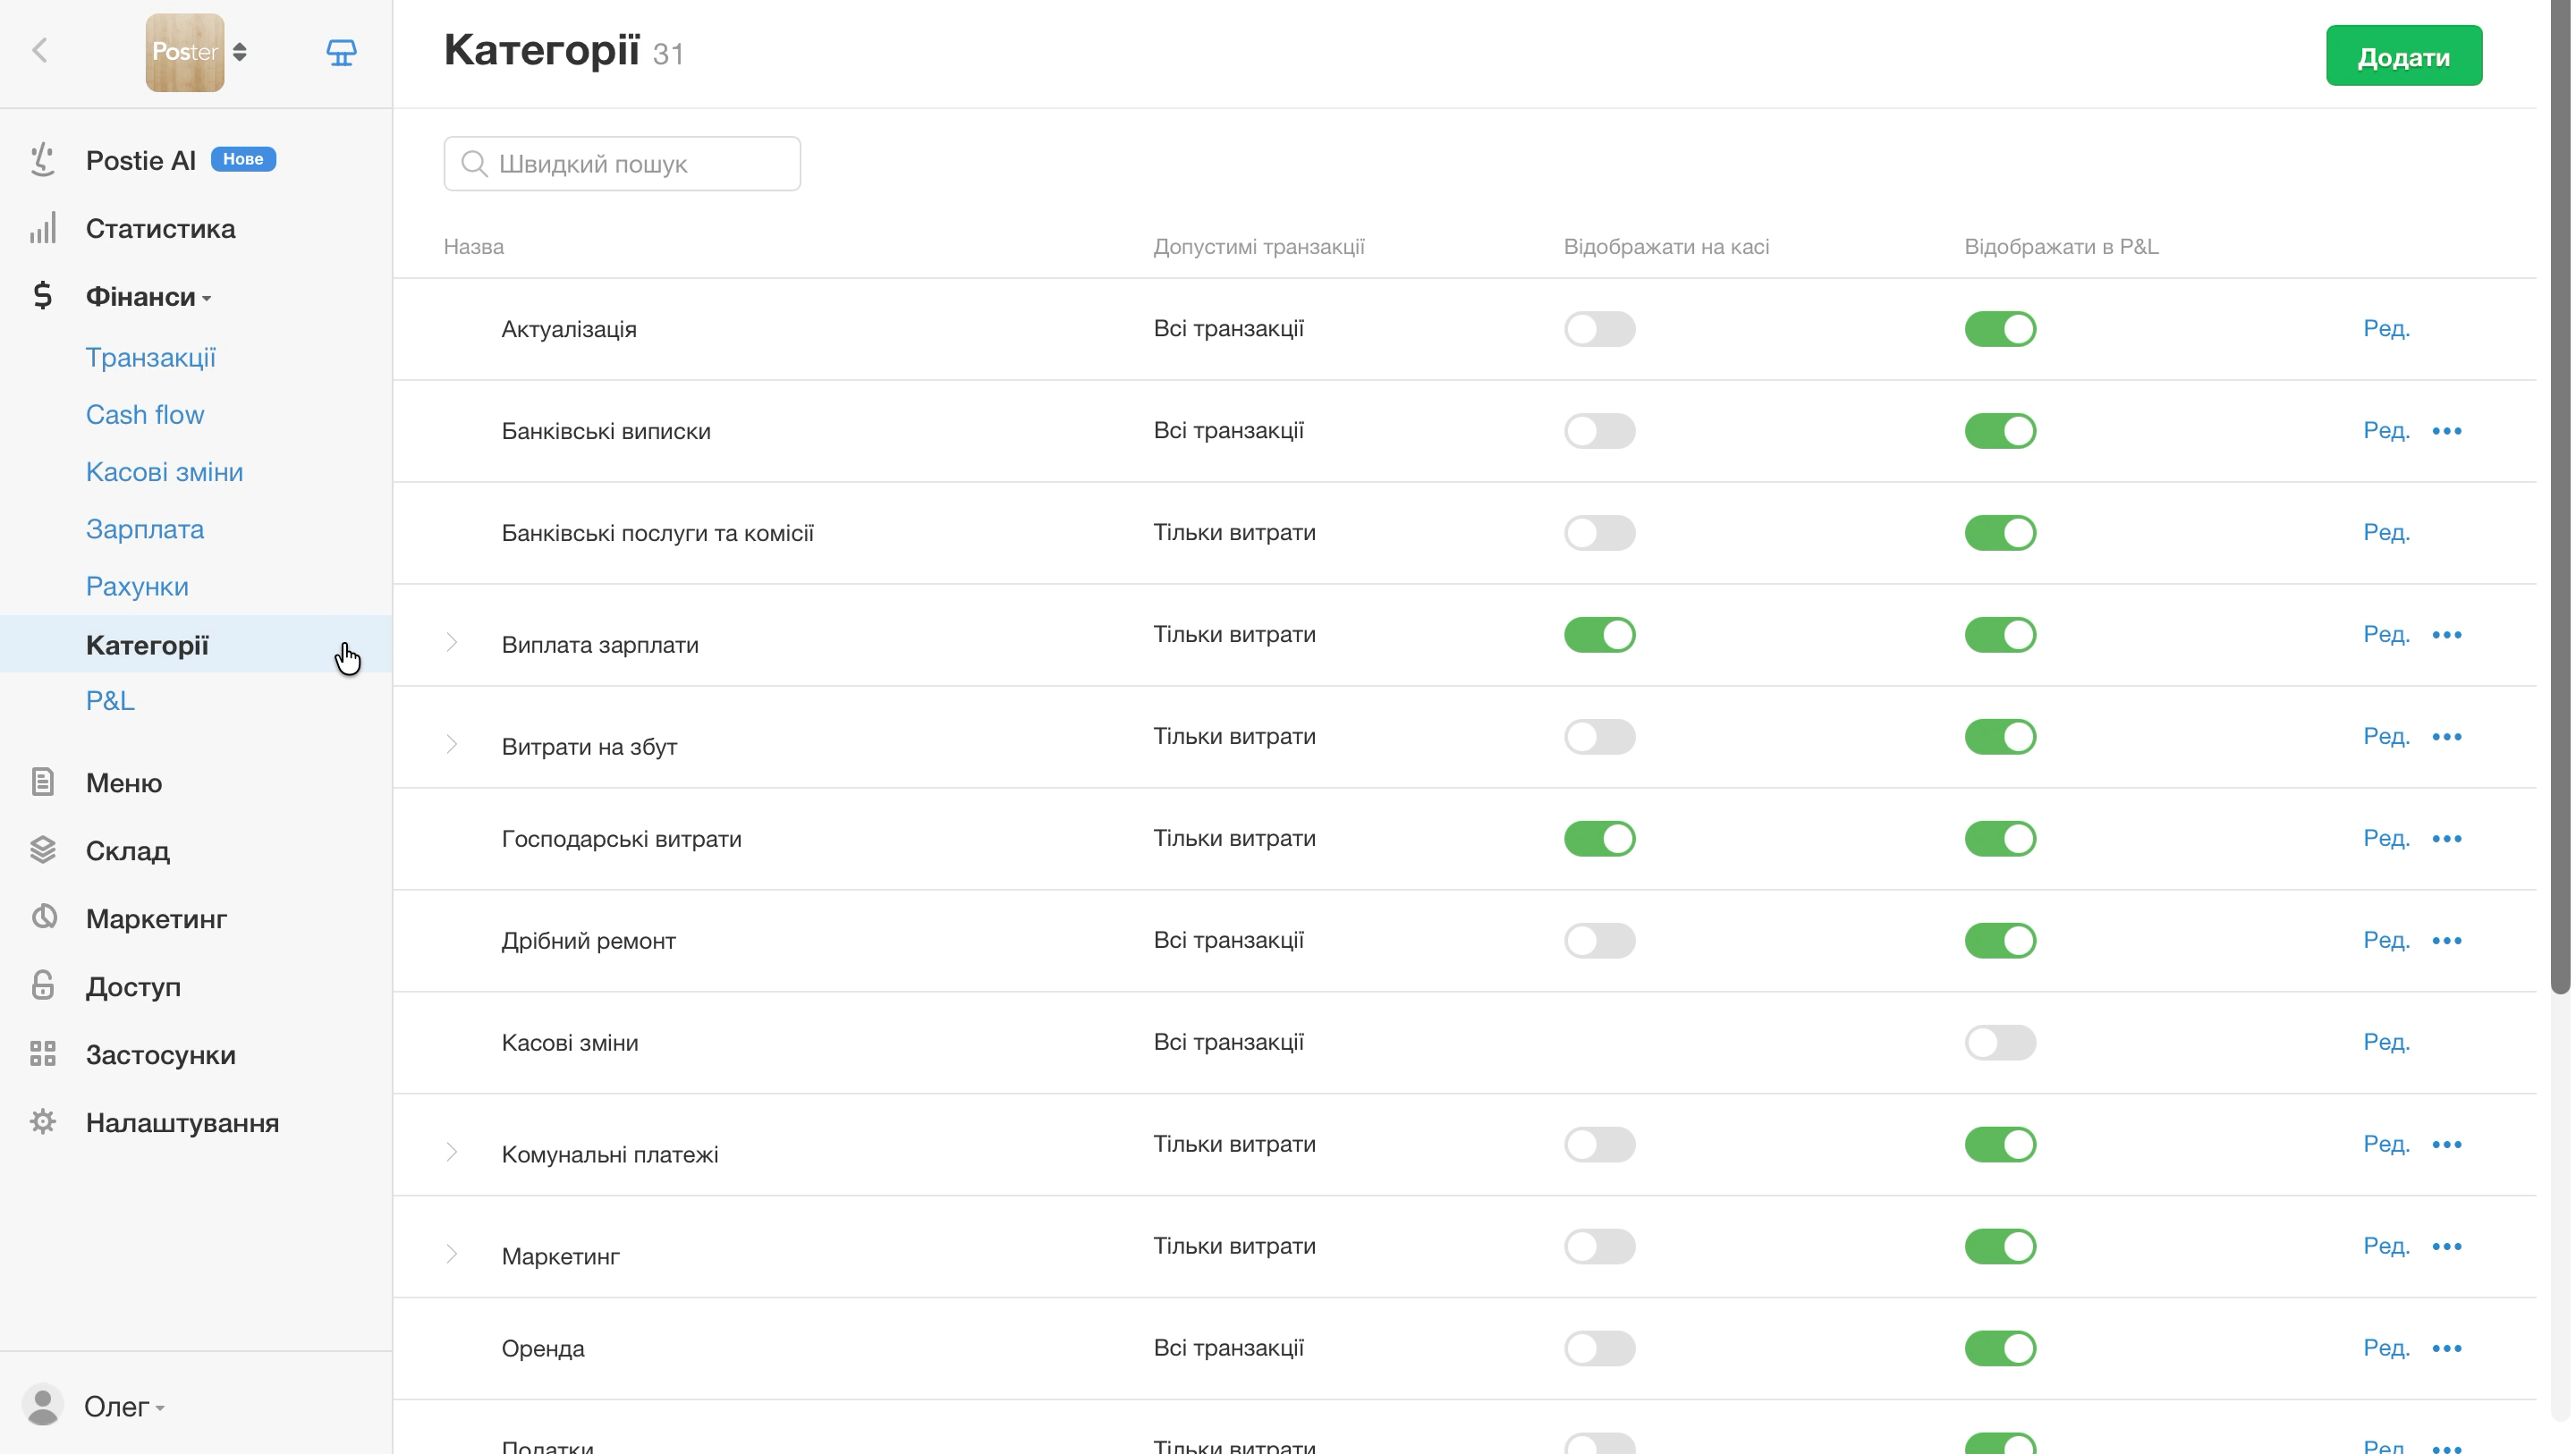This screenshot has height=1454, width=2576.
Task: Enable cash register display for Актуалізація
Action: [x=1600, y=329]
